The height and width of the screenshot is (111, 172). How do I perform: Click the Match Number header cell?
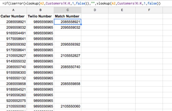(68, 16)
